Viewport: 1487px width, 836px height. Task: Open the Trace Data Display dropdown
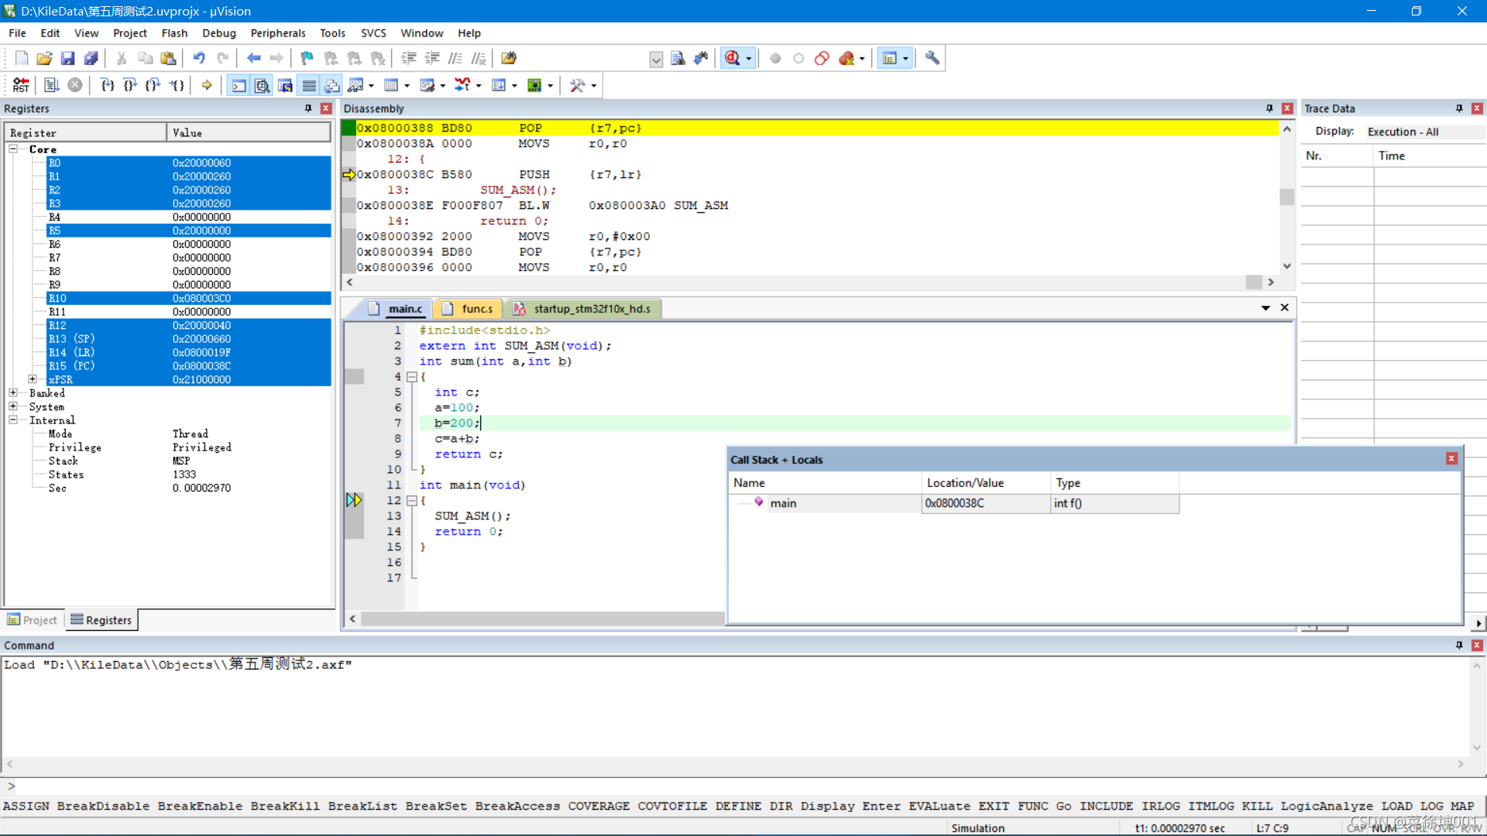click(1423, 132)
